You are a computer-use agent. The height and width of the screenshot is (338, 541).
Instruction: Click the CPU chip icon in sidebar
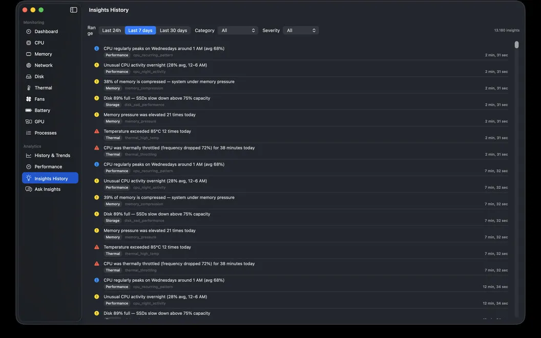29,43
